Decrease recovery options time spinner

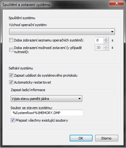[x=106, y=49]
